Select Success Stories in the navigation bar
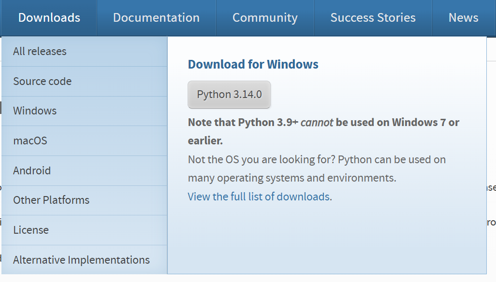 [x=373, y=18]
